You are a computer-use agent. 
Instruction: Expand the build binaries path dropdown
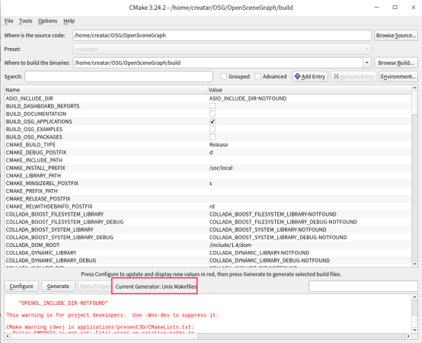[x=367, y=63]
